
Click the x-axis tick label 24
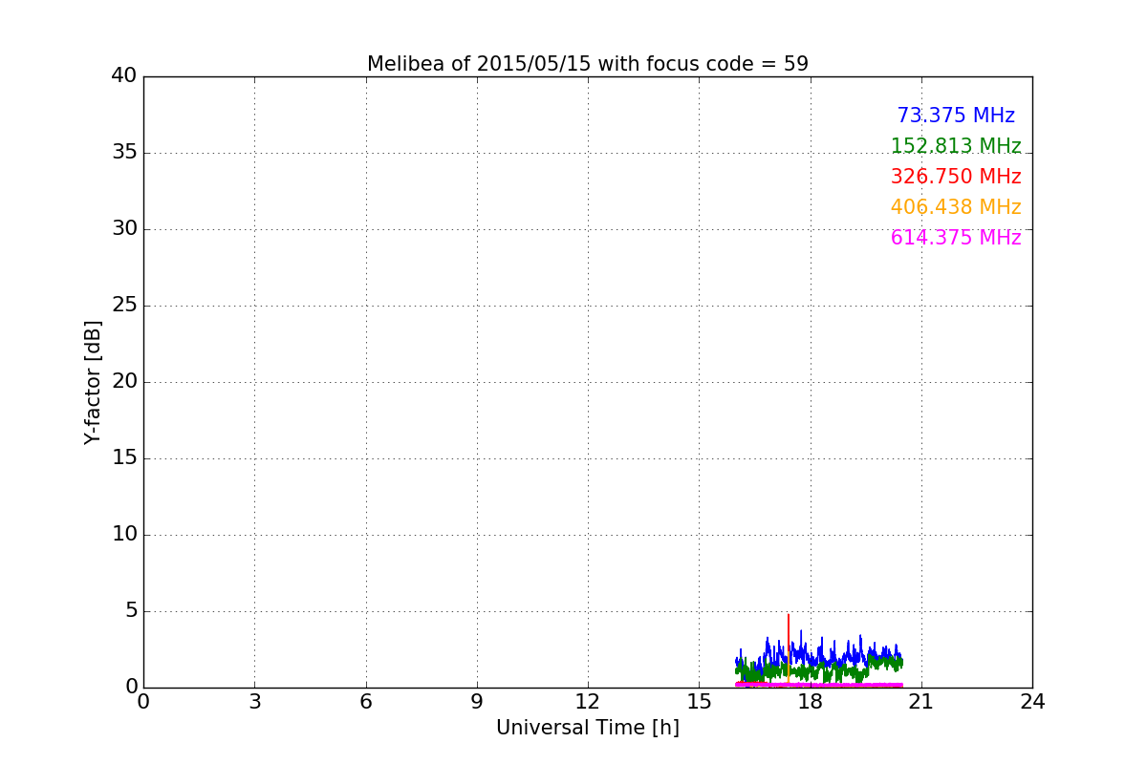point(1032,701)
